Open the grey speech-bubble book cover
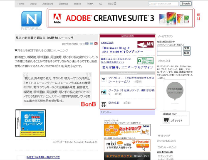This screenshot has height=160, width=208. coord(175,95)
